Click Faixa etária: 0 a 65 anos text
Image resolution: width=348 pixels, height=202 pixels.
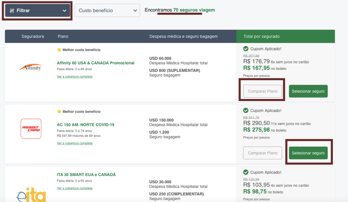point(74,181)
